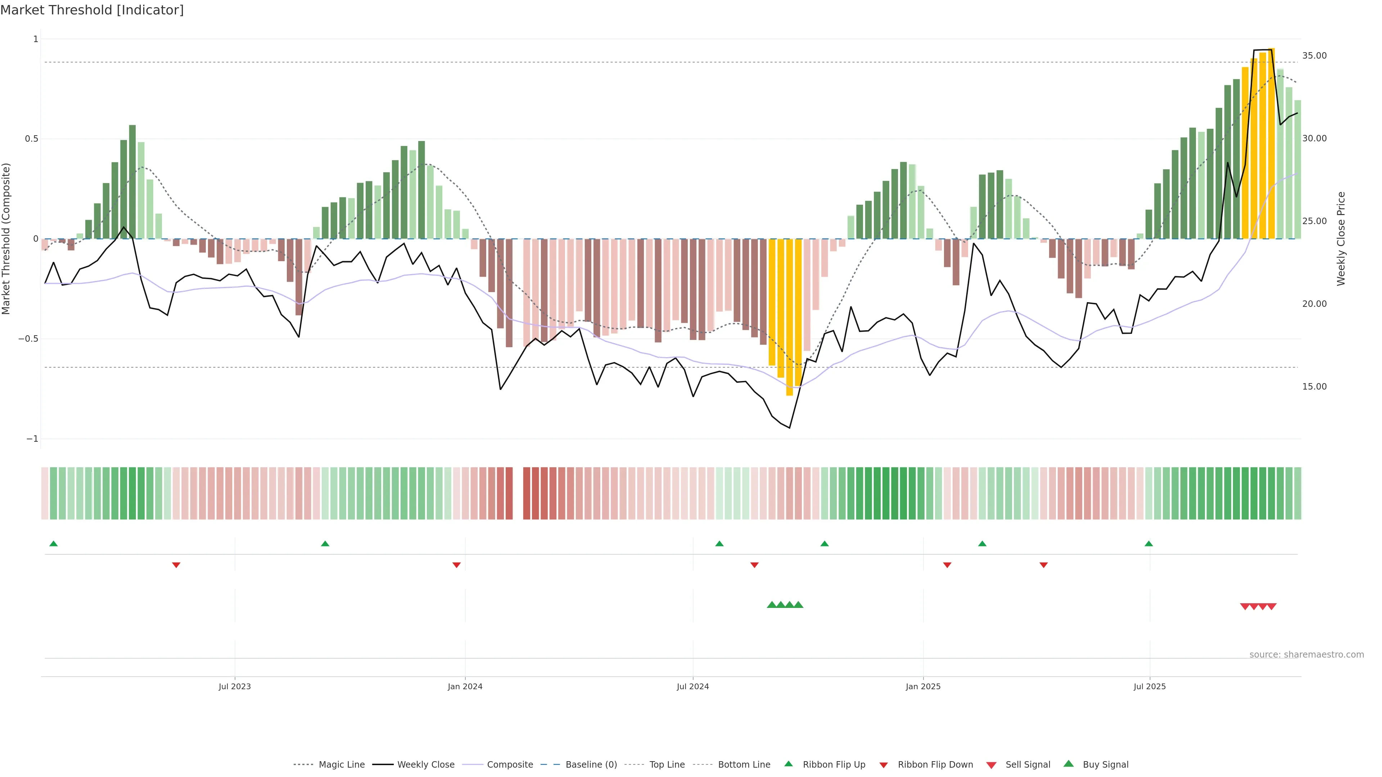1382x777 pixels.
Task: Click Ribbon Flip Down legend triangle icon
Action: click(x=884, y=765)
